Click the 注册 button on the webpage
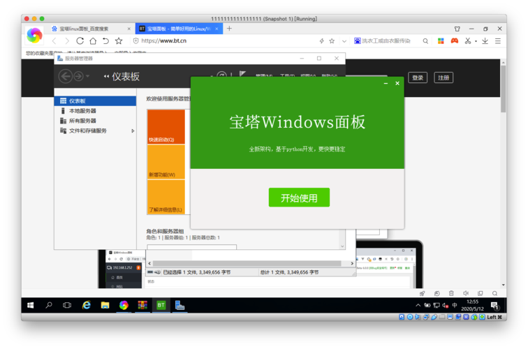The width and height of the screenshot is (528, 349). coord(443,77)
